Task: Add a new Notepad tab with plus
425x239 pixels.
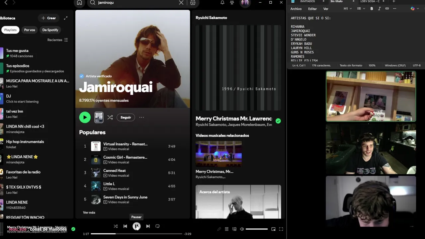Action: pyautogui.click(x=394, y=1)
